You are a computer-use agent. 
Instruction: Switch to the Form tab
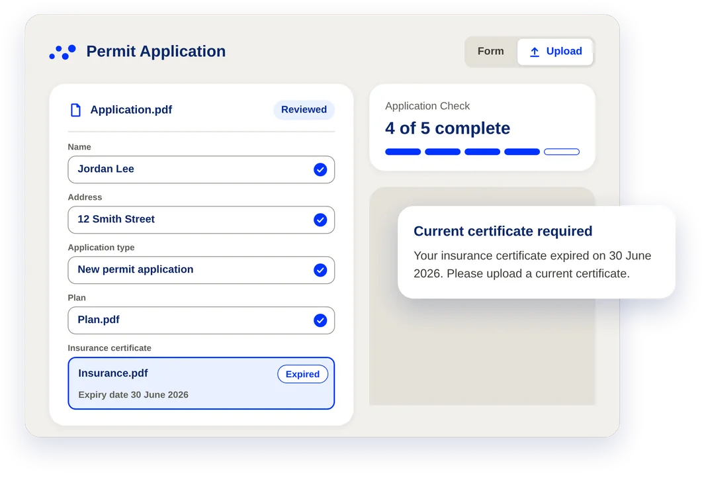[x=491, y=52]
